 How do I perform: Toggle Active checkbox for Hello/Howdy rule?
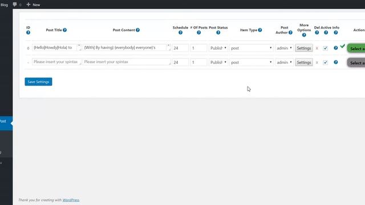click(326, 48)
